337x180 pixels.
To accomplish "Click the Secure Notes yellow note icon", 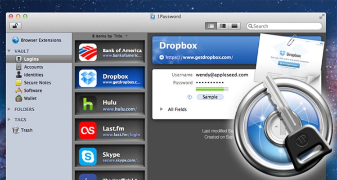I will click(x=19, y=83).
